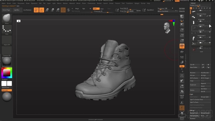Toggle visibility eye of mesh-loop-2 subtool
215x121 pixels.
pos(210,37)
